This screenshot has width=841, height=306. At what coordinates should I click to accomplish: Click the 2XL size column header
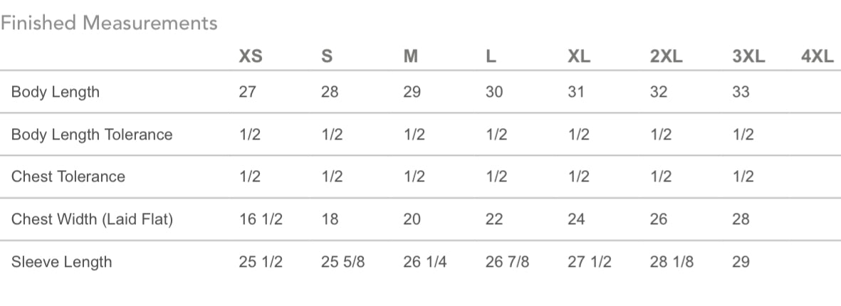coord(666,57)
